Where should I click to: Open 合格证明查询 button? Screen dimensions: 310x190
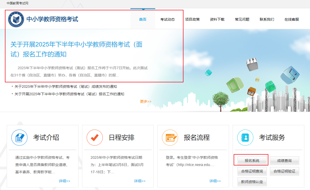pyautogui.click(x=252, y=171)
